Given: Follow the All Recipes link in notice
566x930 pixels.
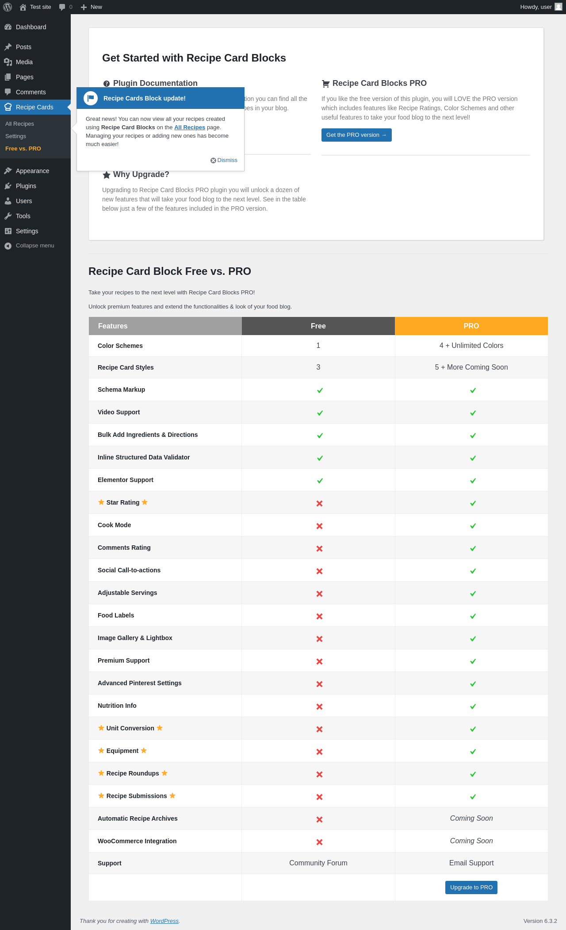Looking at the screenshot, I should click(x=190, y=127).
